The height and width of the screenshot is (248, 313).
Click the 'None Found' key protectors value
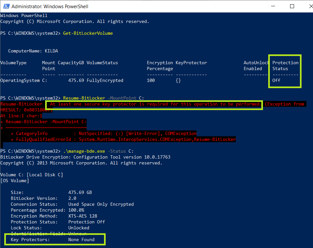coord(81,240)
